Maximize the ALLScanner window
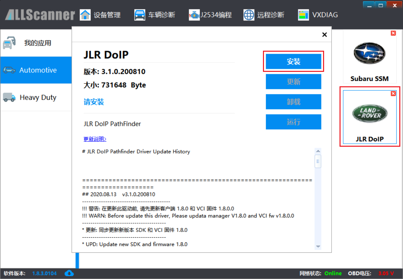The image size is (403, 279). 380,5
